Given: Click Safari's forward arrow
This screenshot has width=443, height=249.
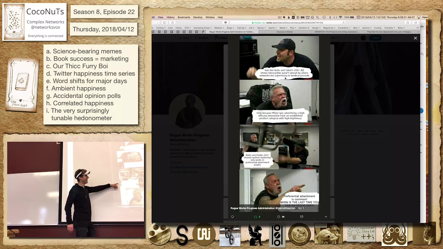Looking at the screenshot, I should 157,23.
